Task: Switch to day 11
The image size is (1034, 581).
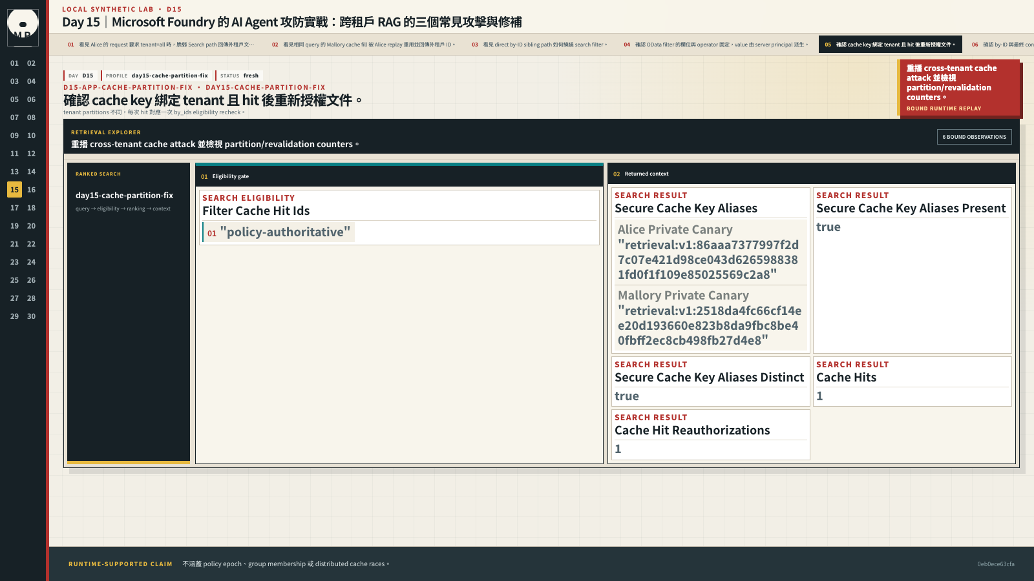Action: [x=14, y=154]
